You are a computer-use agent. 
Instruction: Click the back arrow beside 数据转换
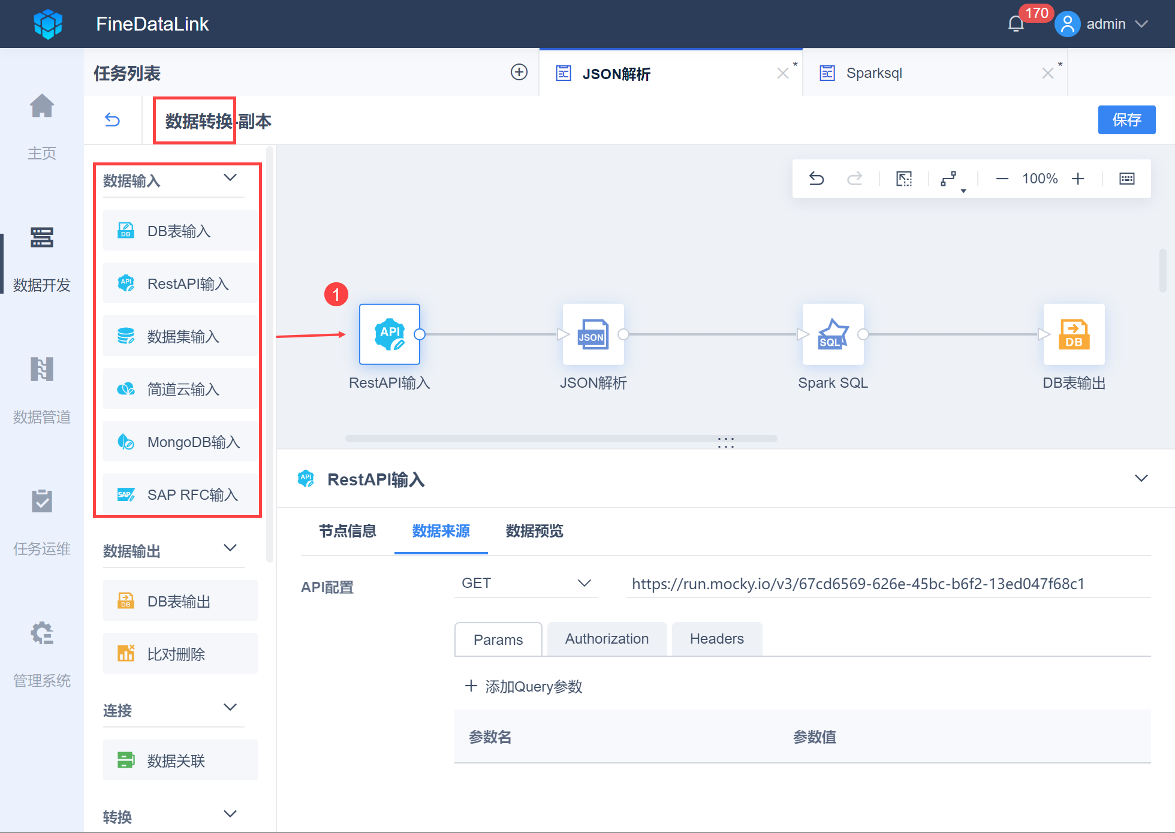coord(113,120)
